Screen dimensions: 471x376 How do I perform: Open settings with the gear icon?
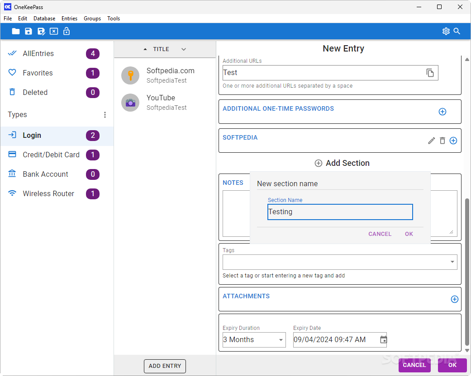click(x=446, y=31)
